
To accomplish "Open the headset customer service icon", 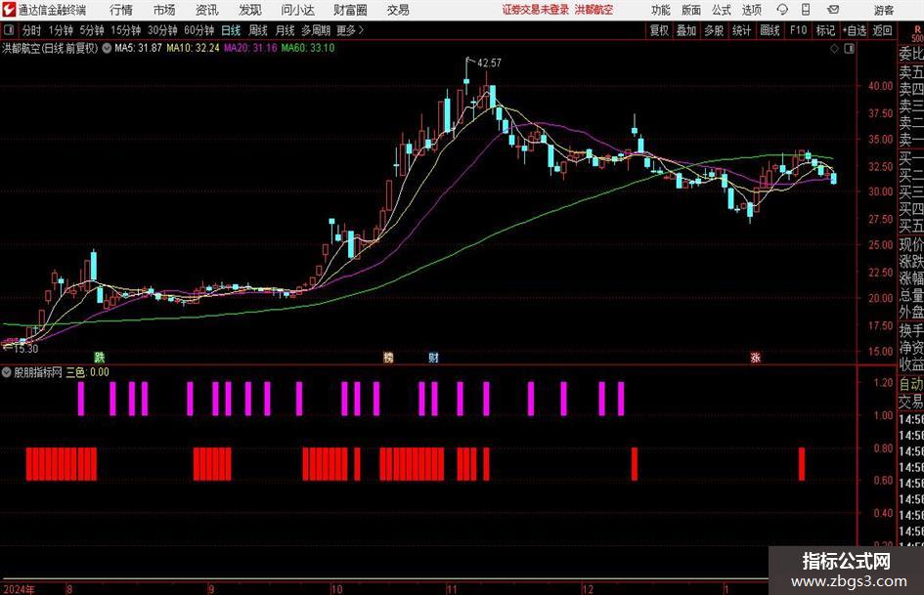I will (782, 10).
